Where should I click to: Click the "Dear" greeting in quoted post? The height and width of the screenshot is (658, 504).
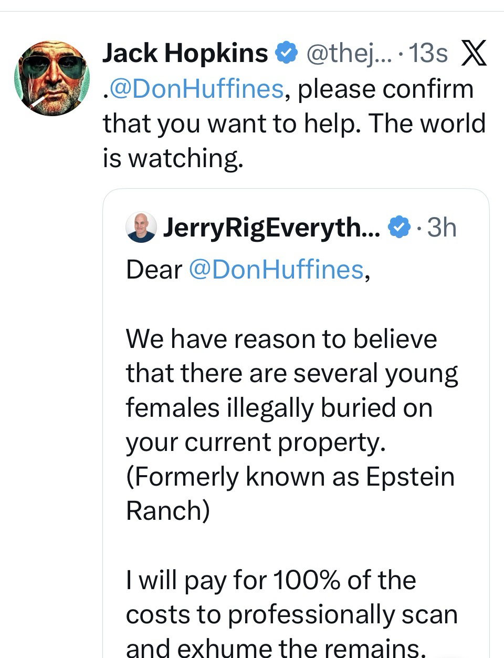[x=154, y=270]
